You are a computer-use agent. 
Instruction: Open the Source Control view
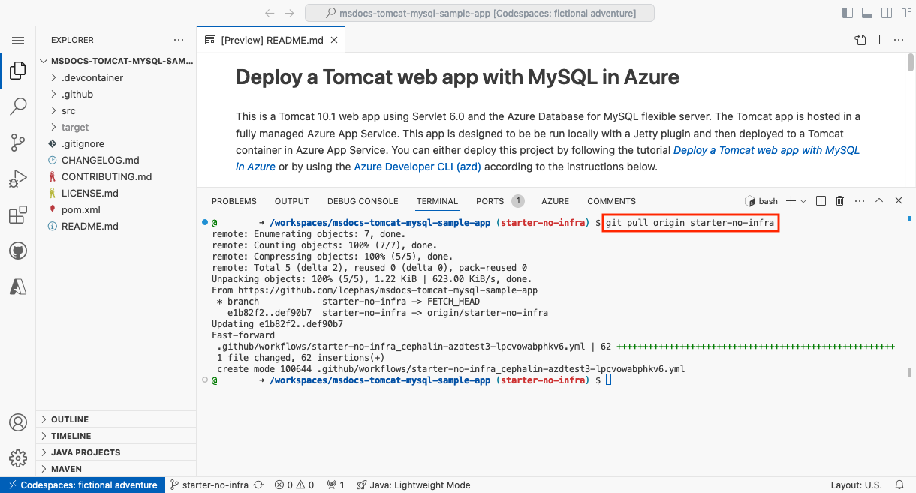18,143
